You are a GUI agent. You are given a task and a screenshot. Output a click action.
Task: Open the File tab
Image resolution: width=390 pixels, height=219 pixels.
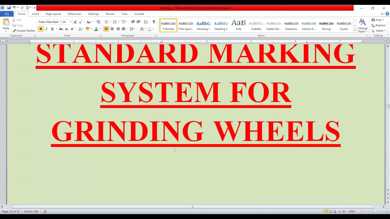coord(7,14)
